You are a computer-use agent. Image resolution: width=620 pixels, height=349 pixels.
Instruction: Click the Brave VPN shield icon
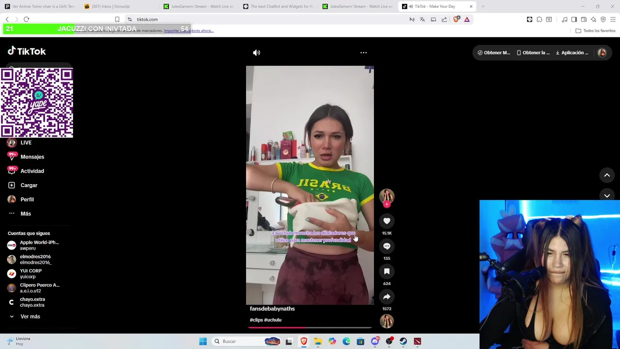point(603,19)
